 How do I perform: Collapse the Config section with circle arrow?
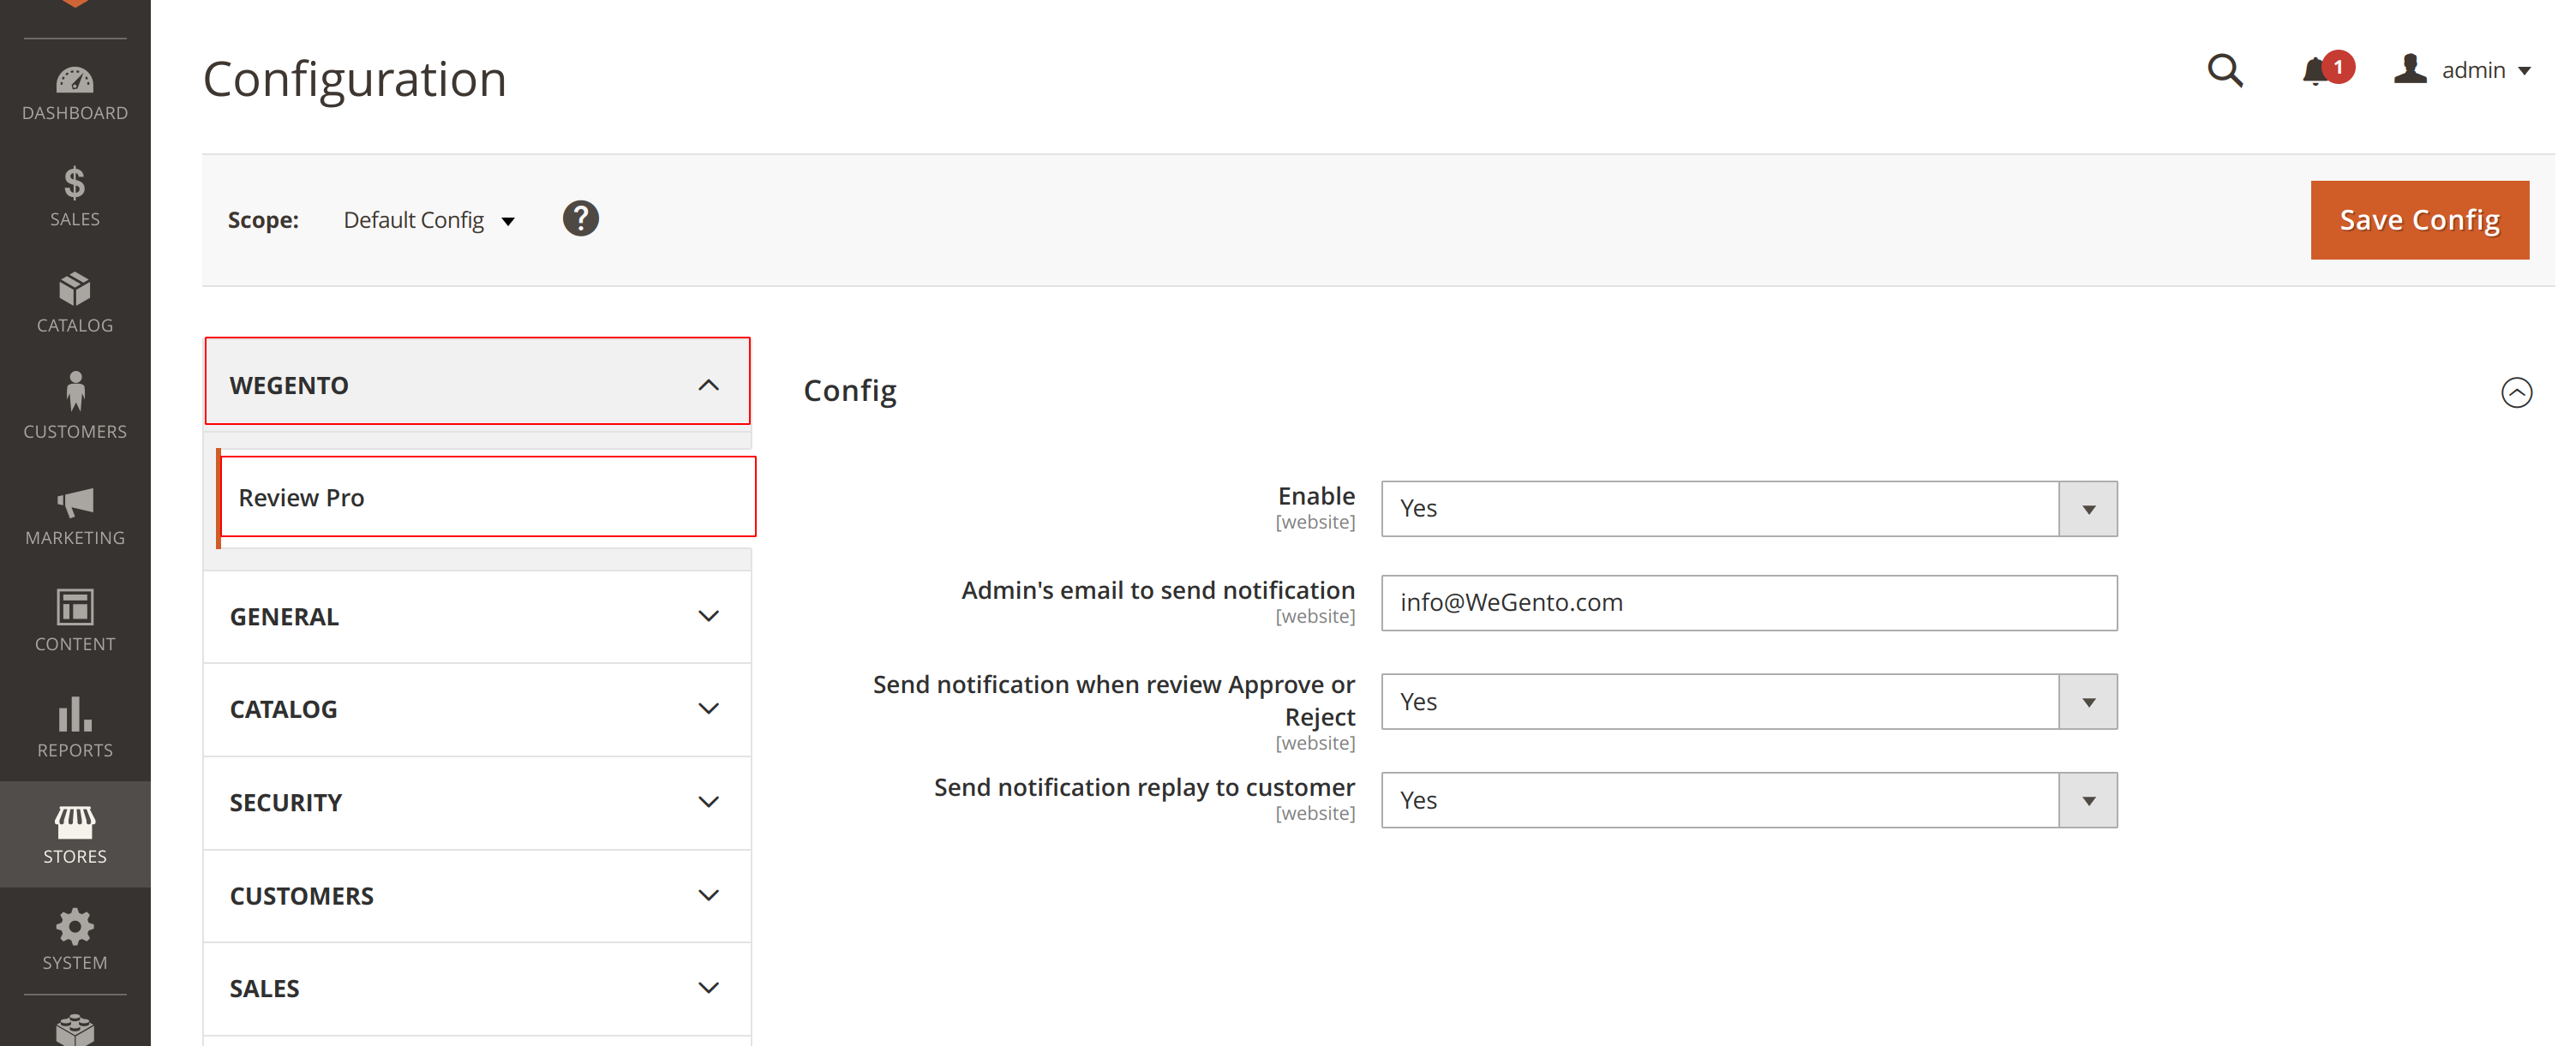tap(2516, 392)
